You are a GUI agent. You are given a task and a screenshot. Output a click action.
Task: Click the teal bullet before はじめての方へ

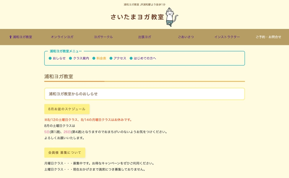pyautogui.click(x=131, y=58)
